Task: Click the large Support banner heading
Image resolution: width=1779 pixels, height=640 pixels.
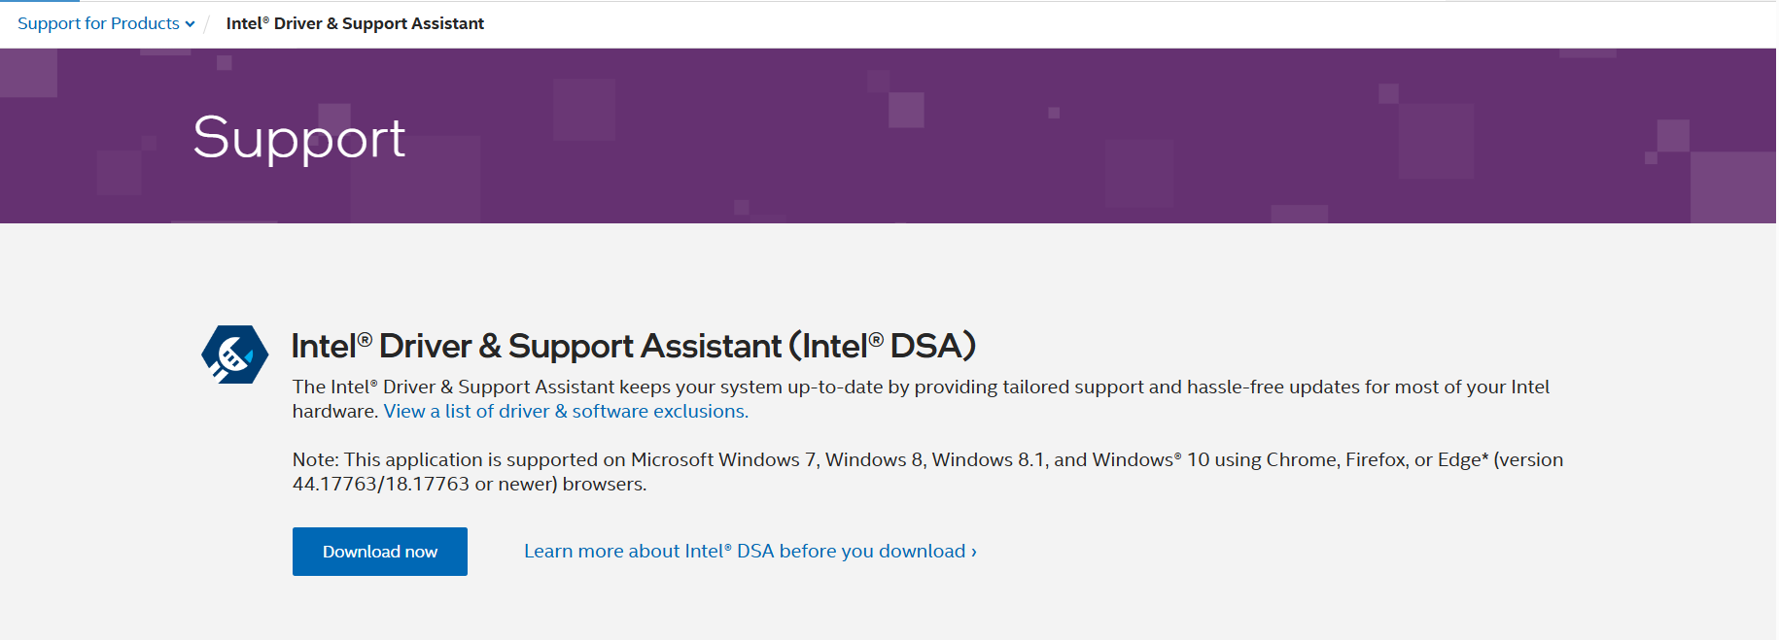Action: 298,137
